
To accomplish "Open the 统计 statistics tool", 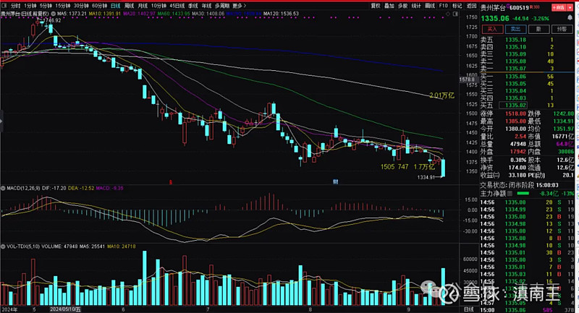I will coord(416,6).
